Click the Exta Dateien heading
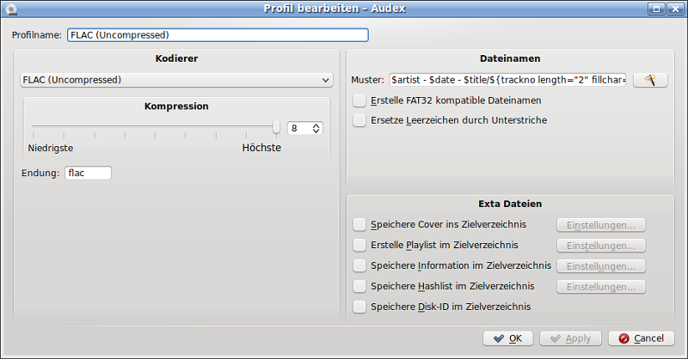 [x=510, y=204]
